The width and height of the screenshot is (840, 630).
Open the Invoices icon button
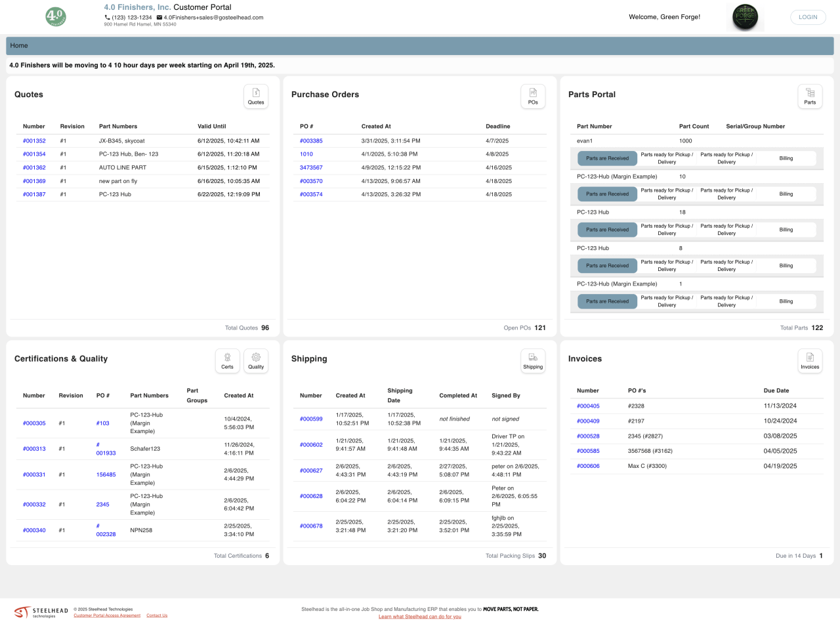point(810,361)
